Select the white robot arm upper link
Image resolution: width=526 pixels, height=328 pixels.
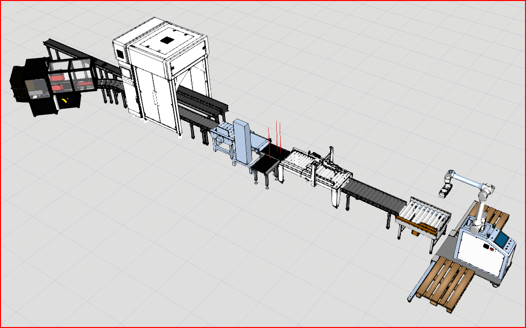465,180
